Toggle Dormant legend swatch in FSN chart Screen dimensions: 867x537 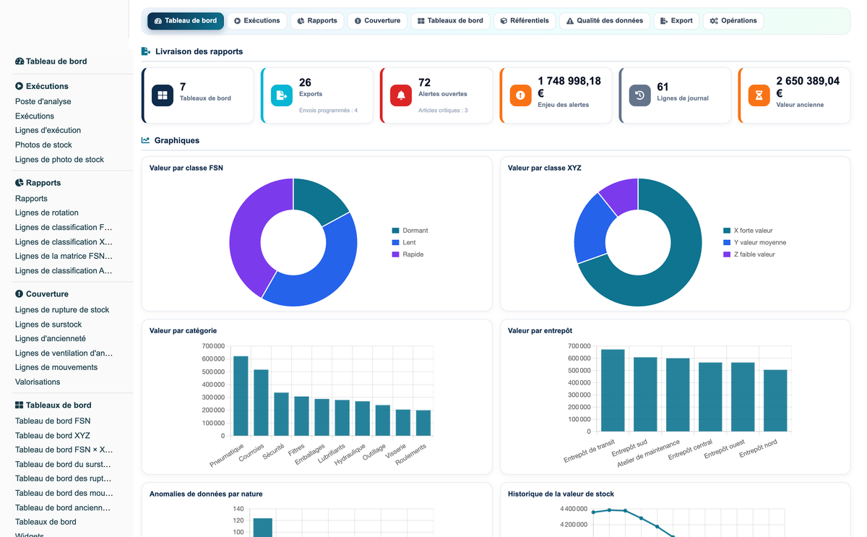396,231
